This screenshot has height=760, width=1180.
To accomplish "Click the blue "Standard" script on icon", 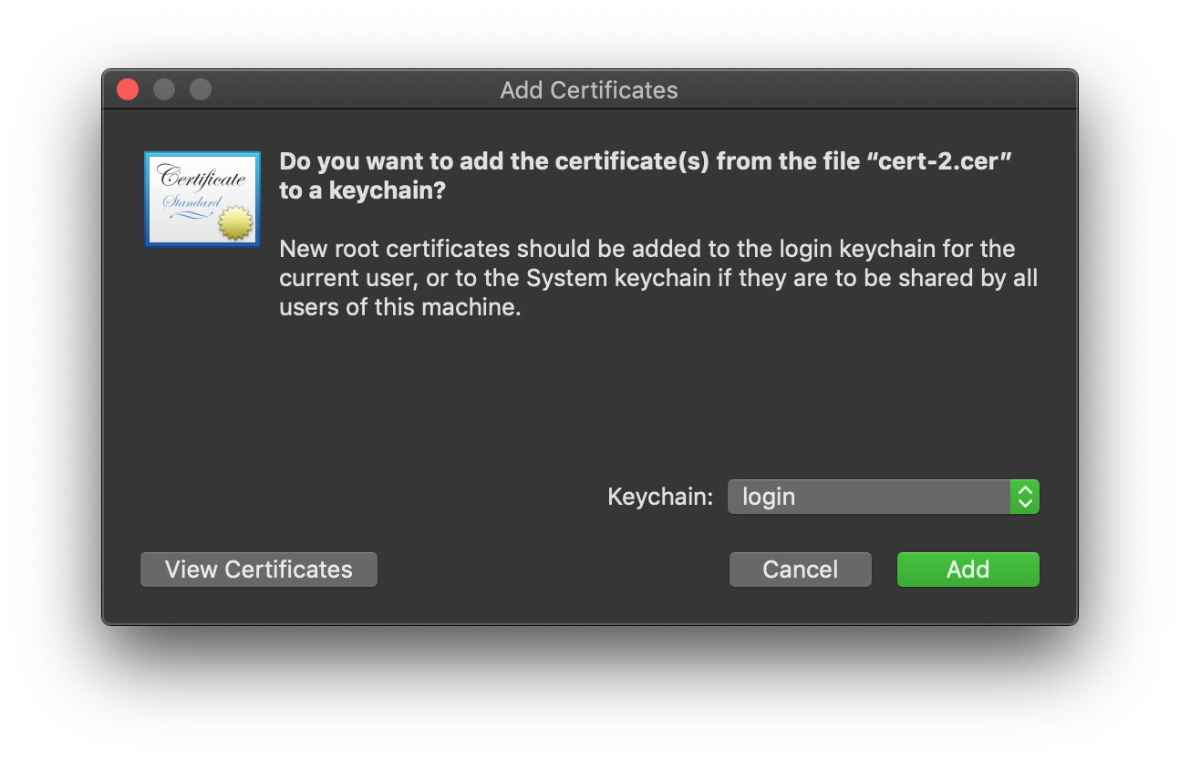I will (192, 202).
